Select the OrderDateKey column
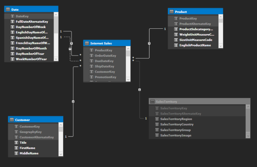Screen dimensions: 257x167 point(105,56)
